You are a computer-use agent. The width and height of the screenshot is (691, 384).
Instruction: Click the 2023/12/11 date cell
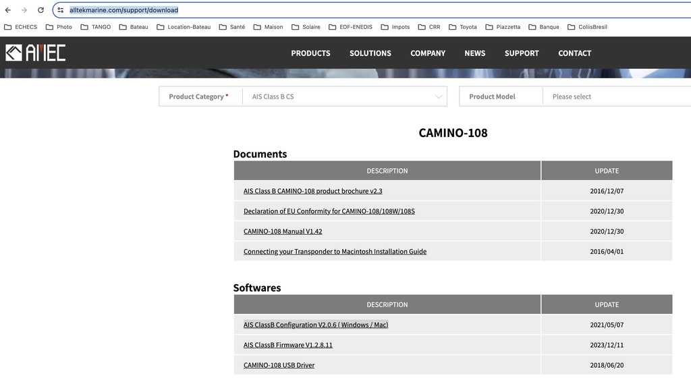[x=607, y=346]
